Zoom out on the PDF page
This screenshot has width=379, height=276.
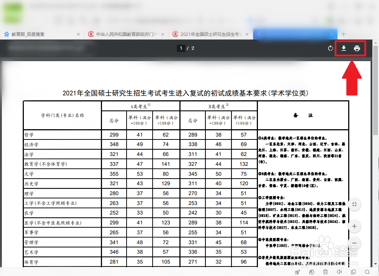click(354, 243)
